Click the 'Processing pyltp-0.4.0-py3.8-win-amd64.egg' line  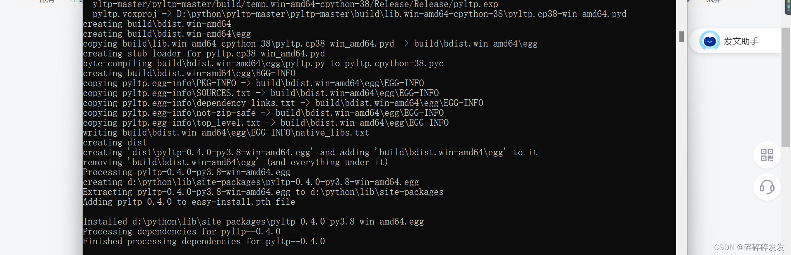point(186,172)
